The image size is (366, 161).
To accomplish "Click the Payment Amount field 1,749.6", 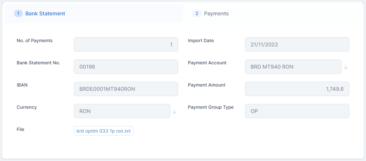I will tap(297, 89).
